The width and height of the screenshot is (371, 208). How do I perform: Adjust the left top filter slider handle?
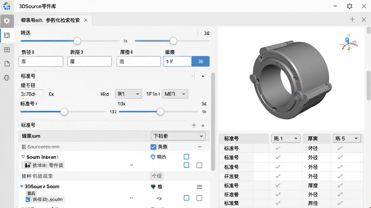[x=77, y=41]
